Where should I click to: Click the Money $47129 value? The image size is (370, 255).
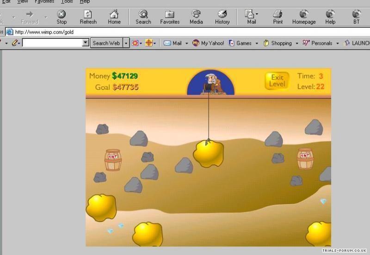click(x=125, y=76)
